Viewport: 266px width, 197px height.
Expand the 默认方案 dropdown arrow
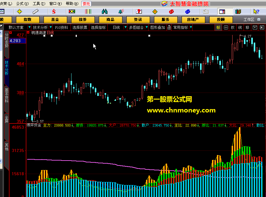click(29, 27)
